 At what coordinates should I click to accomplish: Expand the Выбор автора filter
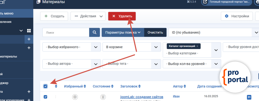[71, 64]
